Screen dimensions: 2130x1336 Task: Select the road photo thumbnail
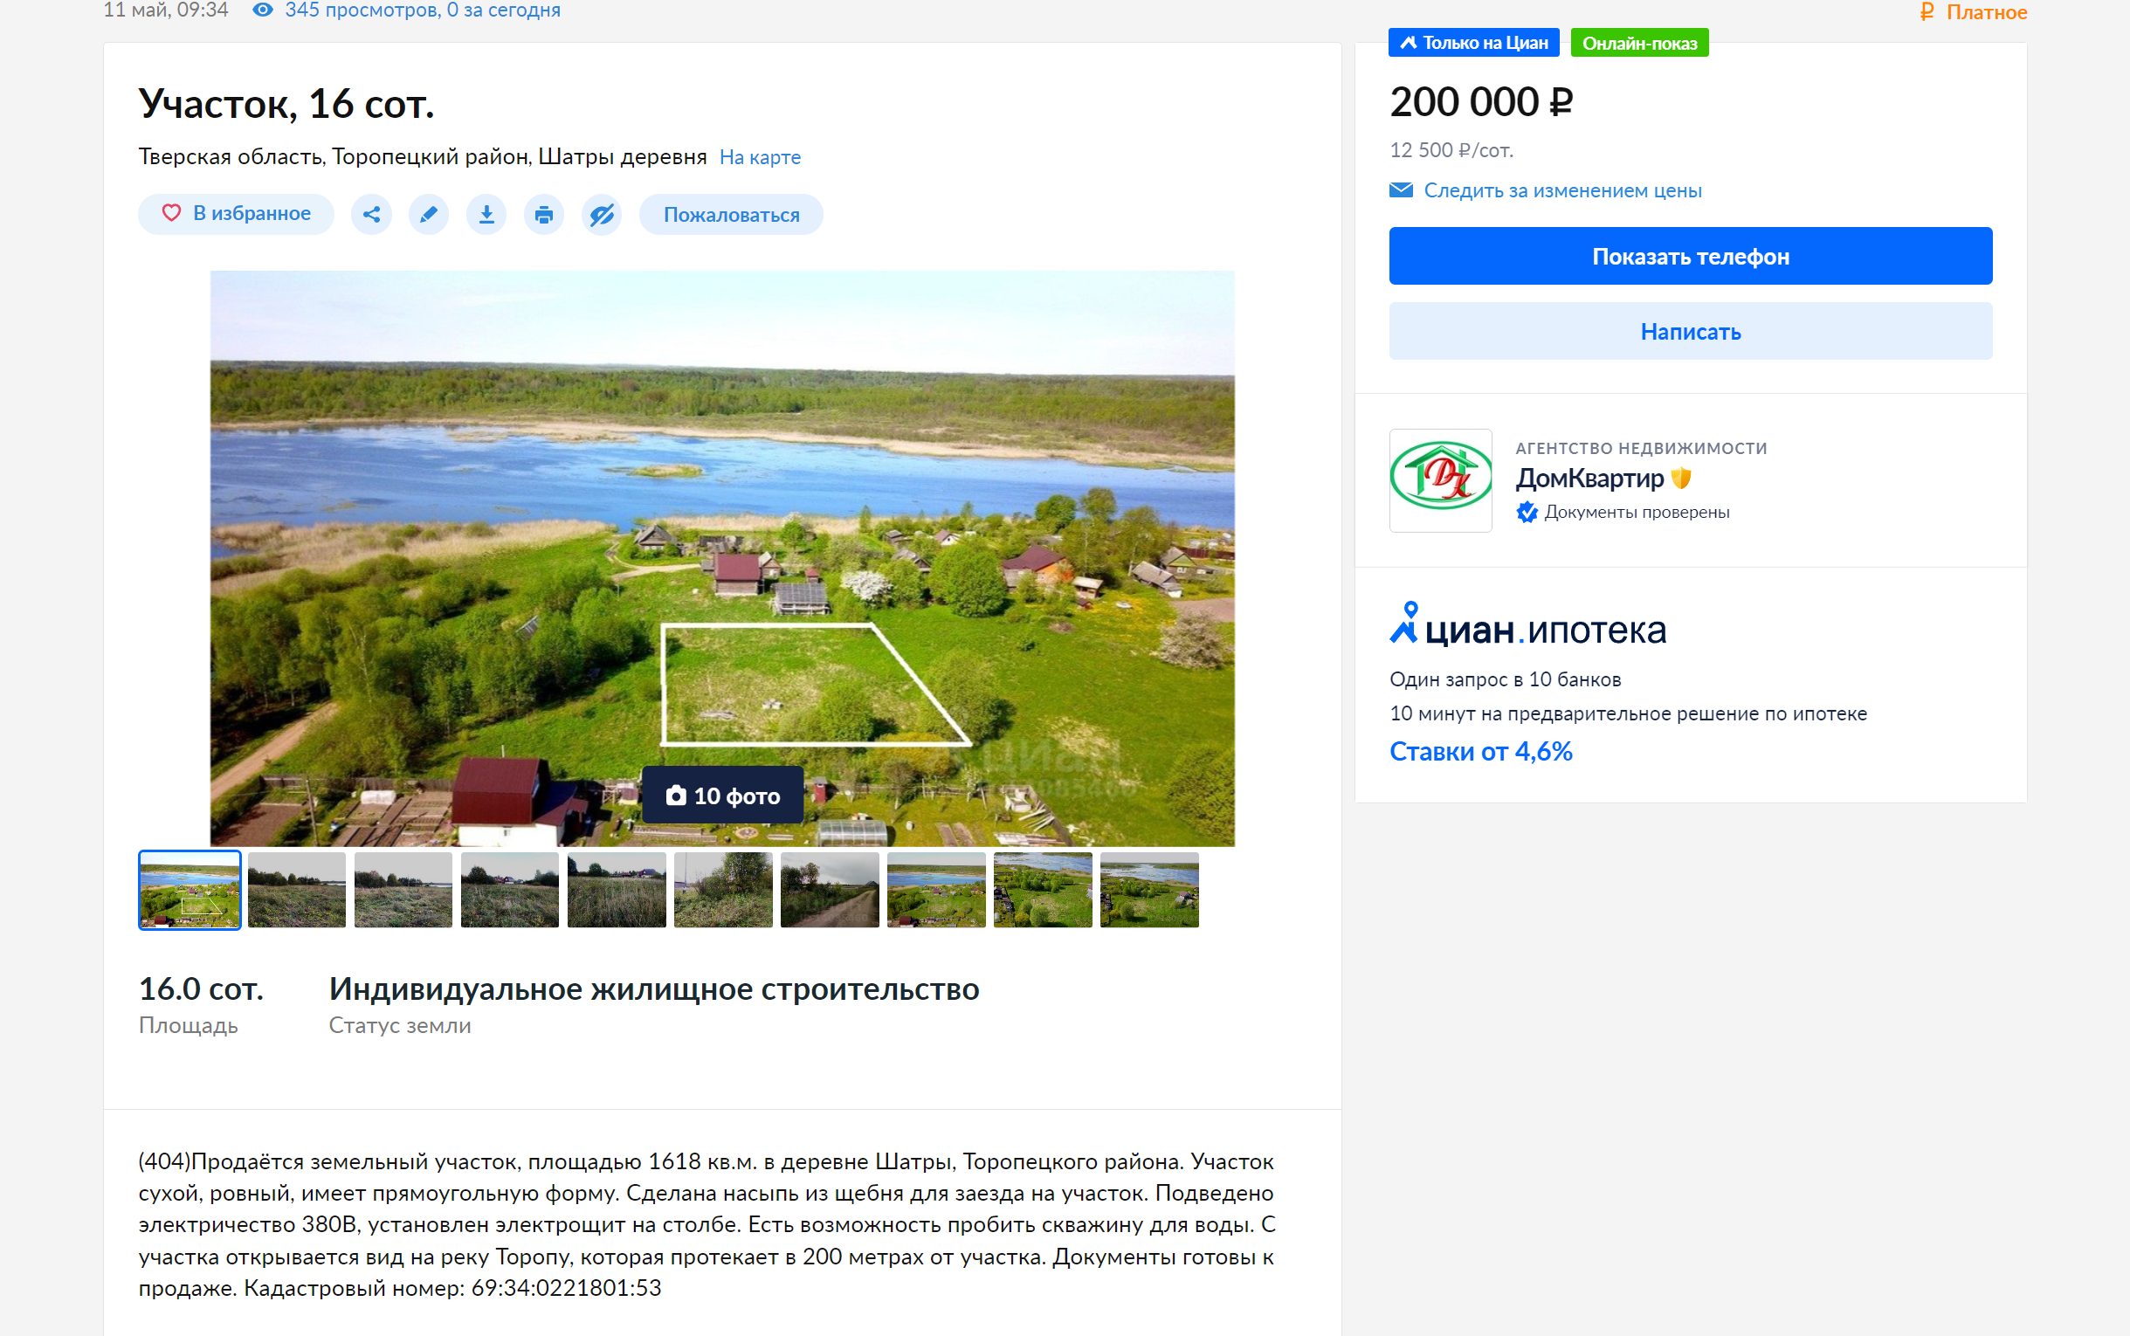[830, 890]
